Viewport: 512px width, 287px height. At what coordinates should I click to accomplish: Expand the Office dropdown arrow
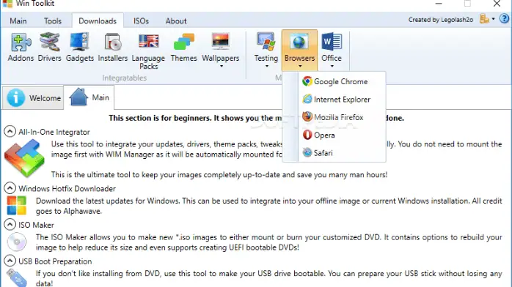332,67
